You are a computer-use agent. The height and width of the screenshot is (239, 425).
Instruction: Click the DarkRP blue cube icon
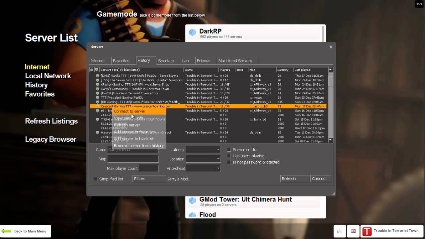192,32
